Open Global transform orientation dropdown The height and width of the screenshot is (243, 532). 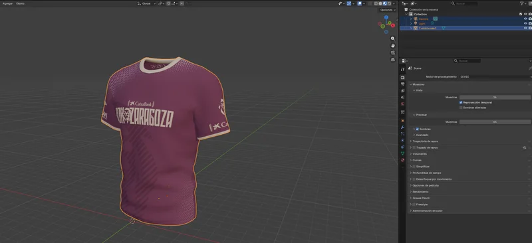click(x=146, y=3)
